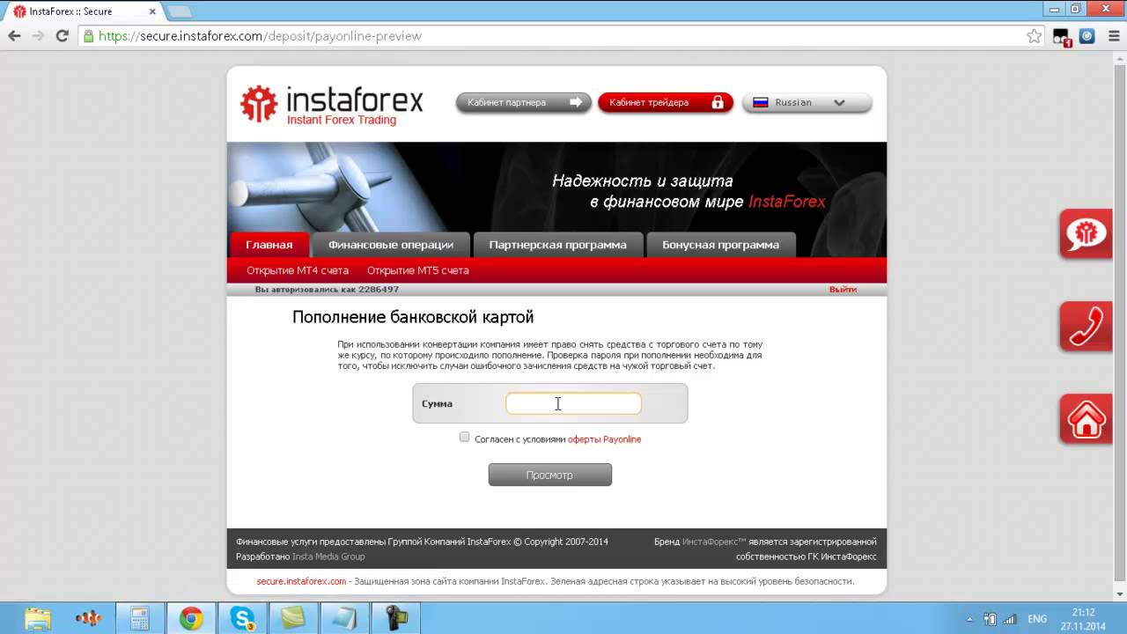Select Открытие МТ5 счета submenu item

click(417, 270)
